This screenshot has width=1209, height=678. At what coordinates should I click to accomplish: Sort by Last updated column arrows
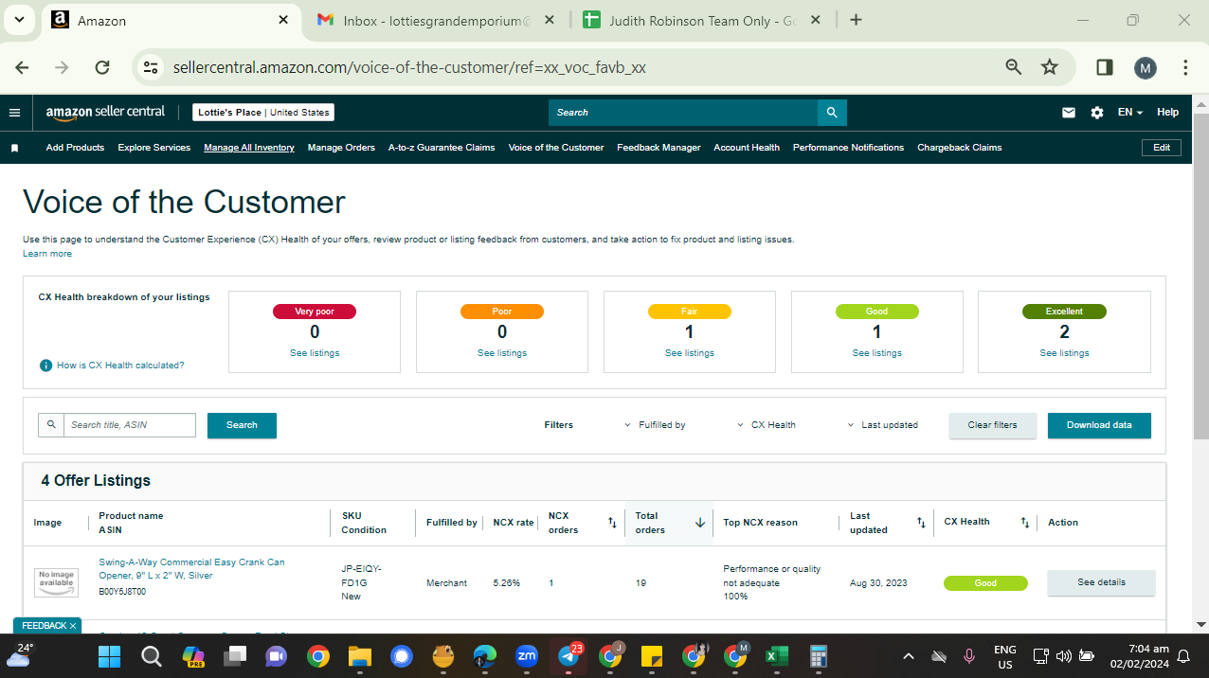(921, 523)
